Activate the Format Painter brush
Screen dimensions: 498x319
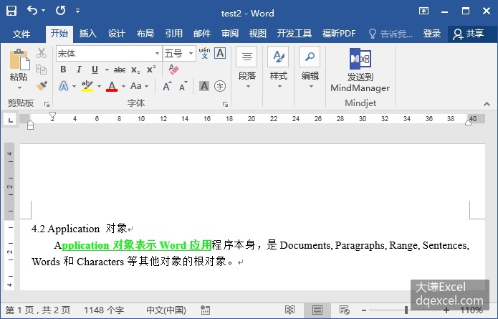(x=42, y=85)
